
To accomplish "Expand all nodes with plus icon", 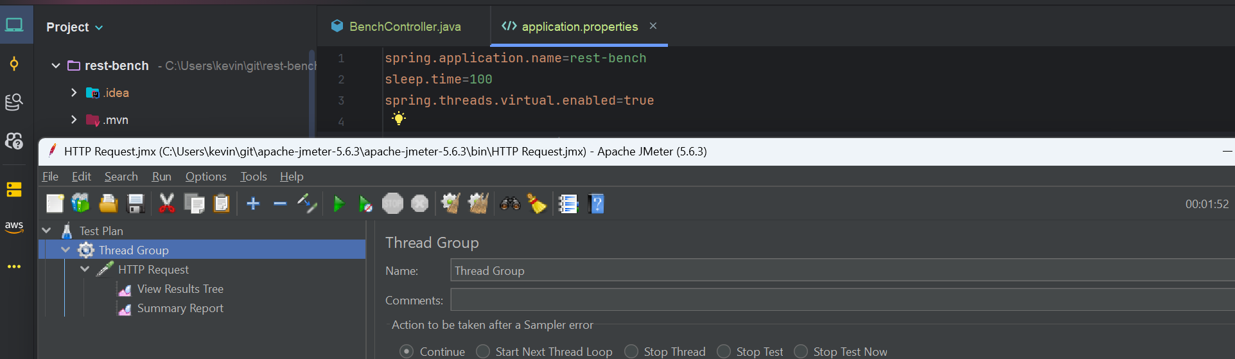I will pyautogui.click(x=253, y=204).
